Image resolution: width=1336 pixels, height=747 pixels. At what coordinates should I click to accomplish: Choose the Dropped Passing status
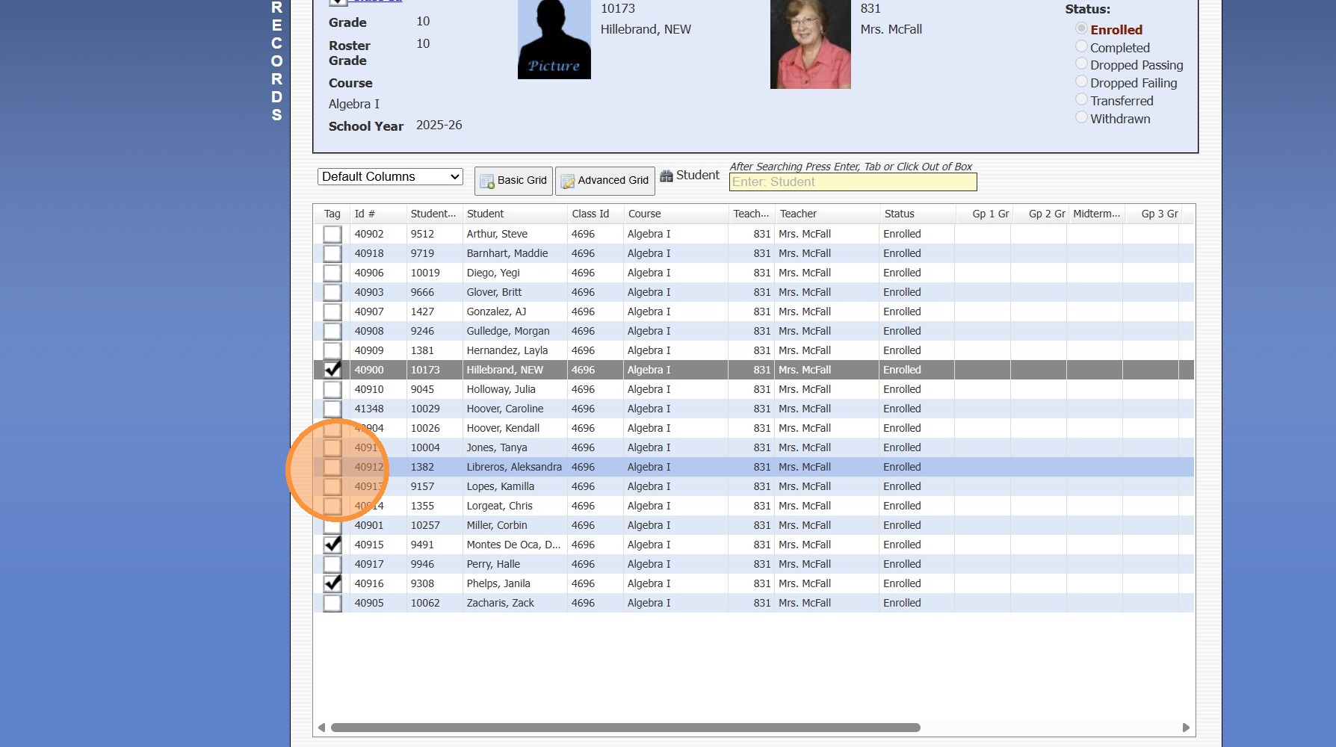click(x=1081, y=63)
